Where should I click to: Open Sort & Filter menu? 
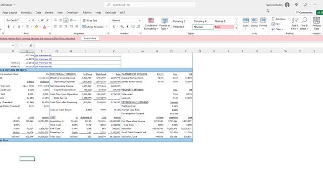(295, 24)
